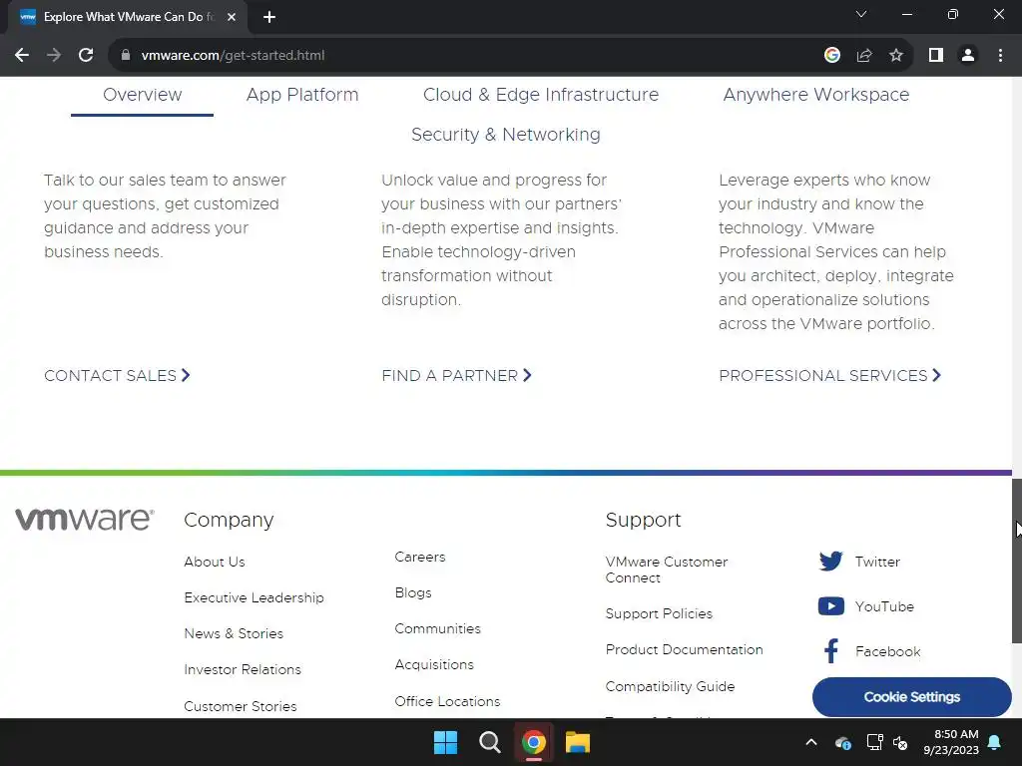Open VMware's Twitter icon

(x=831, y=561)
